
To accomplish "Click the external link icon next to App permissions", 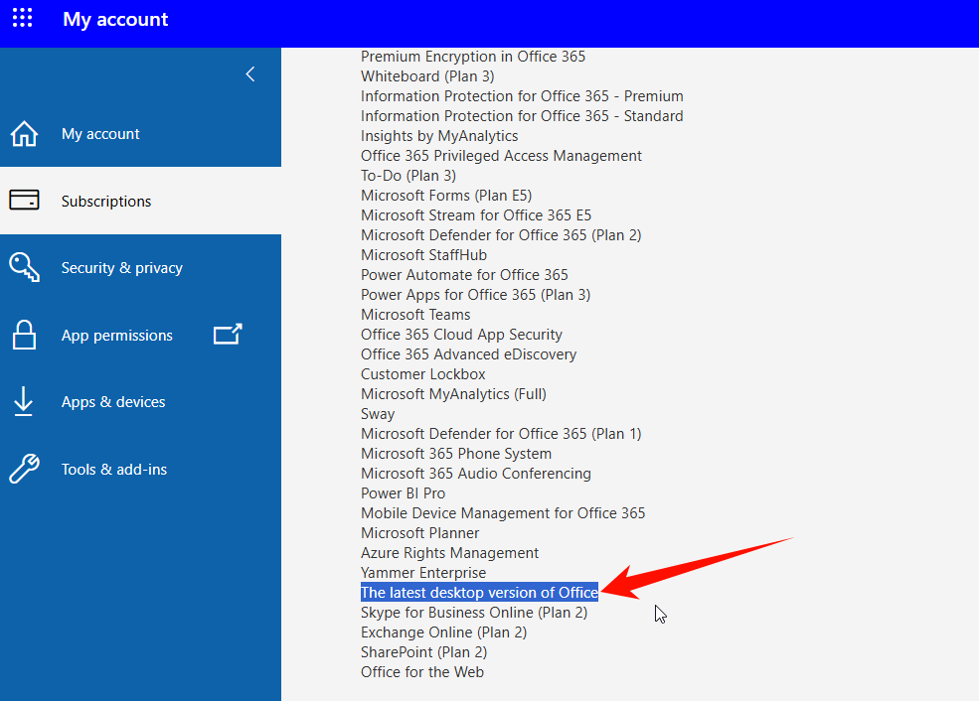I will point(228,335).
